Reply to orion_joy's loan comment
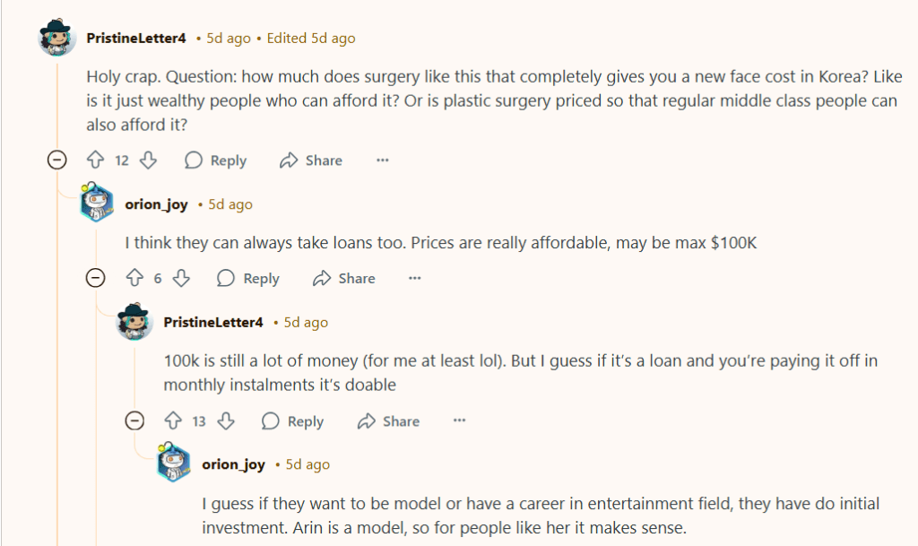The height and width of the screenshot is (546, 918). (249, 278)
